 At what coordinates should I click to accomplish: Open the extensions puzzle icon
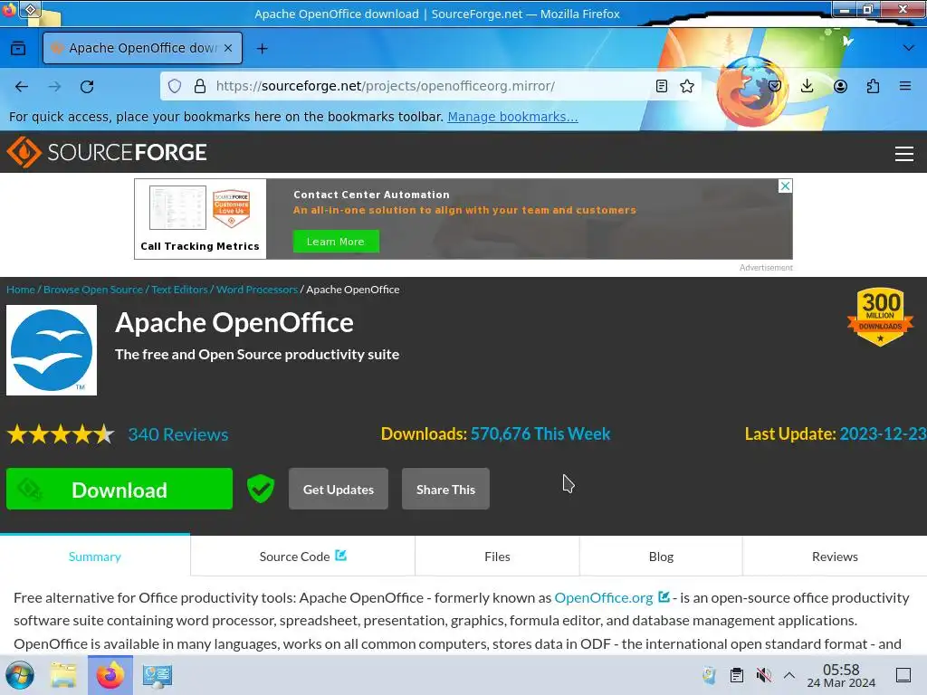pos(873,86)
